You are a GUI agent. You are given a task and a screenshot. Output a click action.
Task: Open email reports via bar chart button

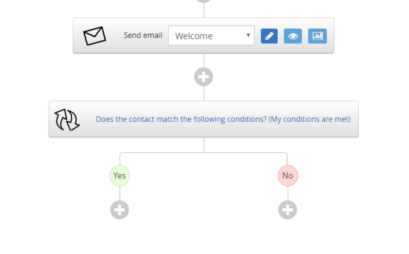317,36
